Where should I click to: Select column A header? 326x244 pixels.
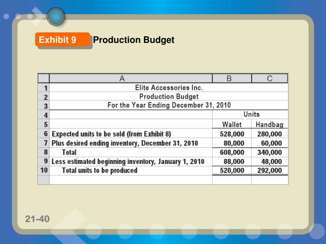click(131, 78)
